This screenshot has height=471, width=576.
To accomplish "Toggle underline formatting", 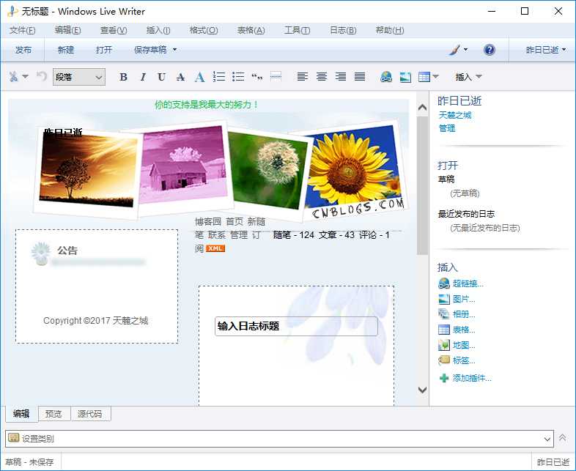I will pos(161,77).
